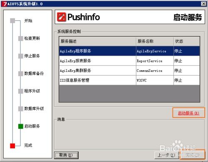Click the grey square beside 程序升级 step
208x162 pixels.
[x=21, y=91]
